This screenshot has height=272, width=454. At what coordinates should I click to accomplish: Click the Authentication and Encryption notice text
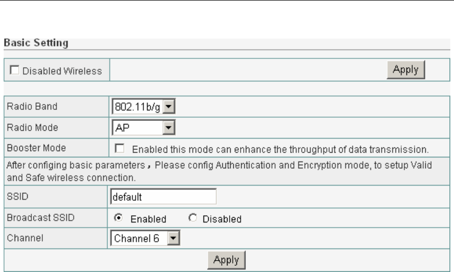[224, 171]
